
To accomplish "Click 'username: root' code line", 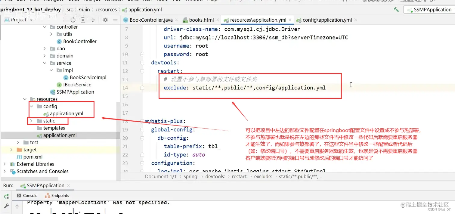I will [186, 46].
